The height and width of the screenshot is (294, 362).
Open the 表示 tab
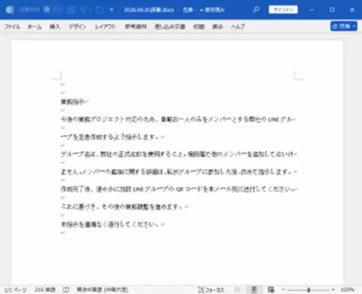tap(218, 27)
